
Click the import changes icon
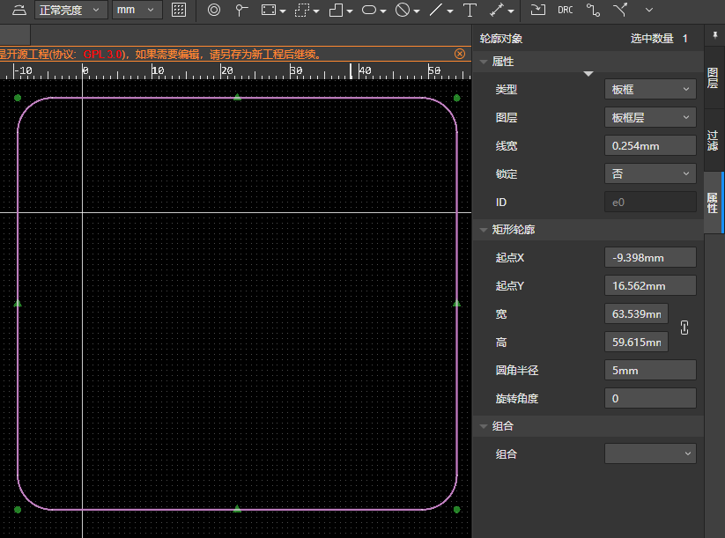click(x=537, y=10)
